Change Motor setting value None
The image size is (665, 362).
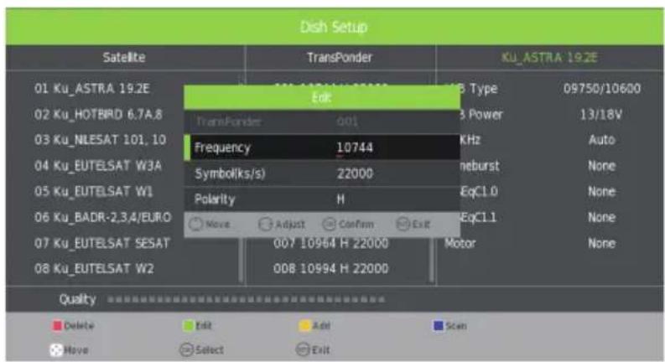point(602,243)
